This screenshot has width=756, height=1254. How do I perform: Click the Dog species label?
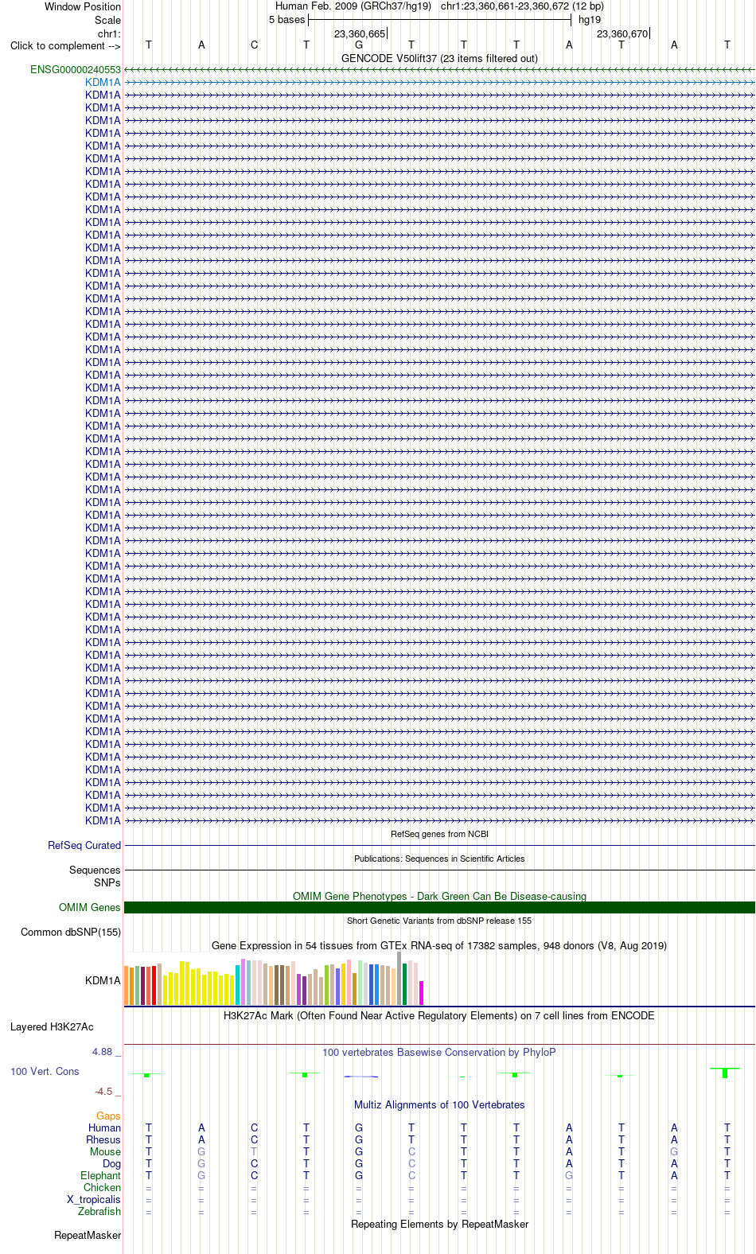click(x=112, y=1164)
